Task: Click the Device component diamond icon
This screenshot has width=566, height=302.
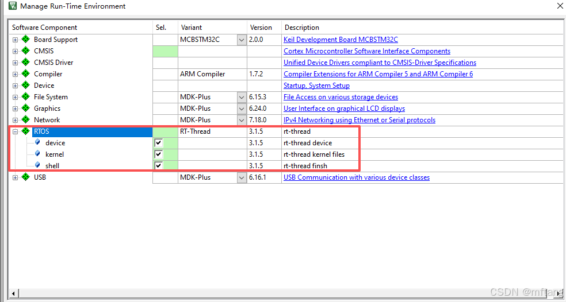Action: (26, 86)
